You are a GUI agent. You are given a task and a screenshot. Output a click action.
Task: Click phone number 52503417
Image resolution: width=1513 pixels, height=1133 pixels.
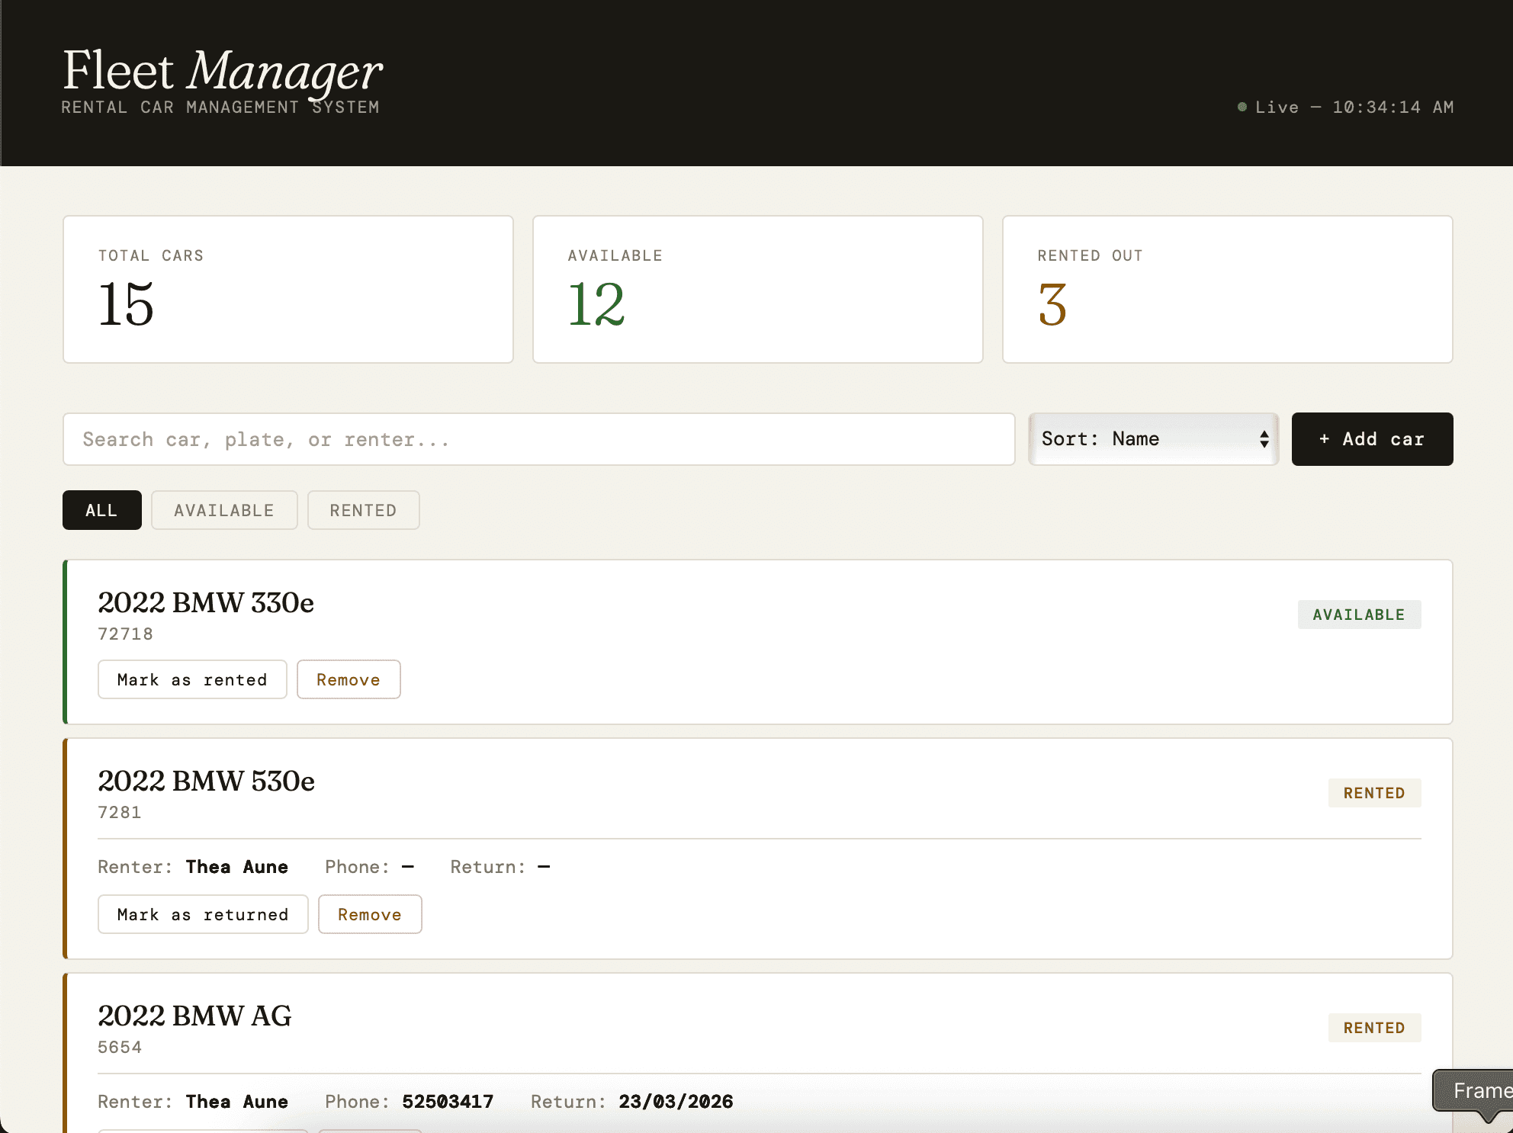pyautogui.click(x=448, y=1102)
